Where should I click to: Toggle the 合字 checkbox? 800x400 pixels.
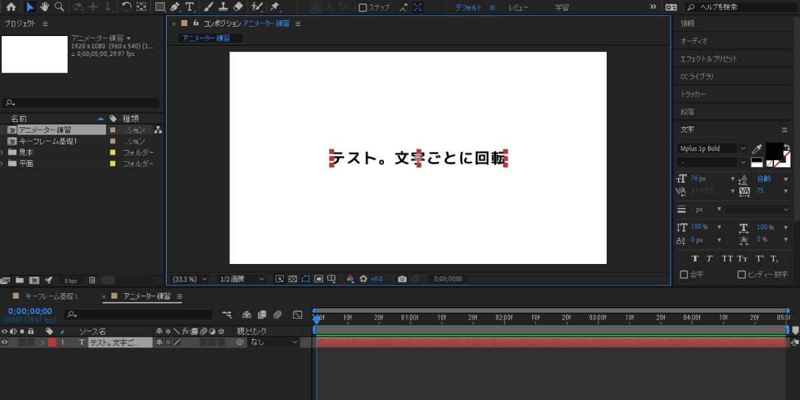(x=683, y=274)
